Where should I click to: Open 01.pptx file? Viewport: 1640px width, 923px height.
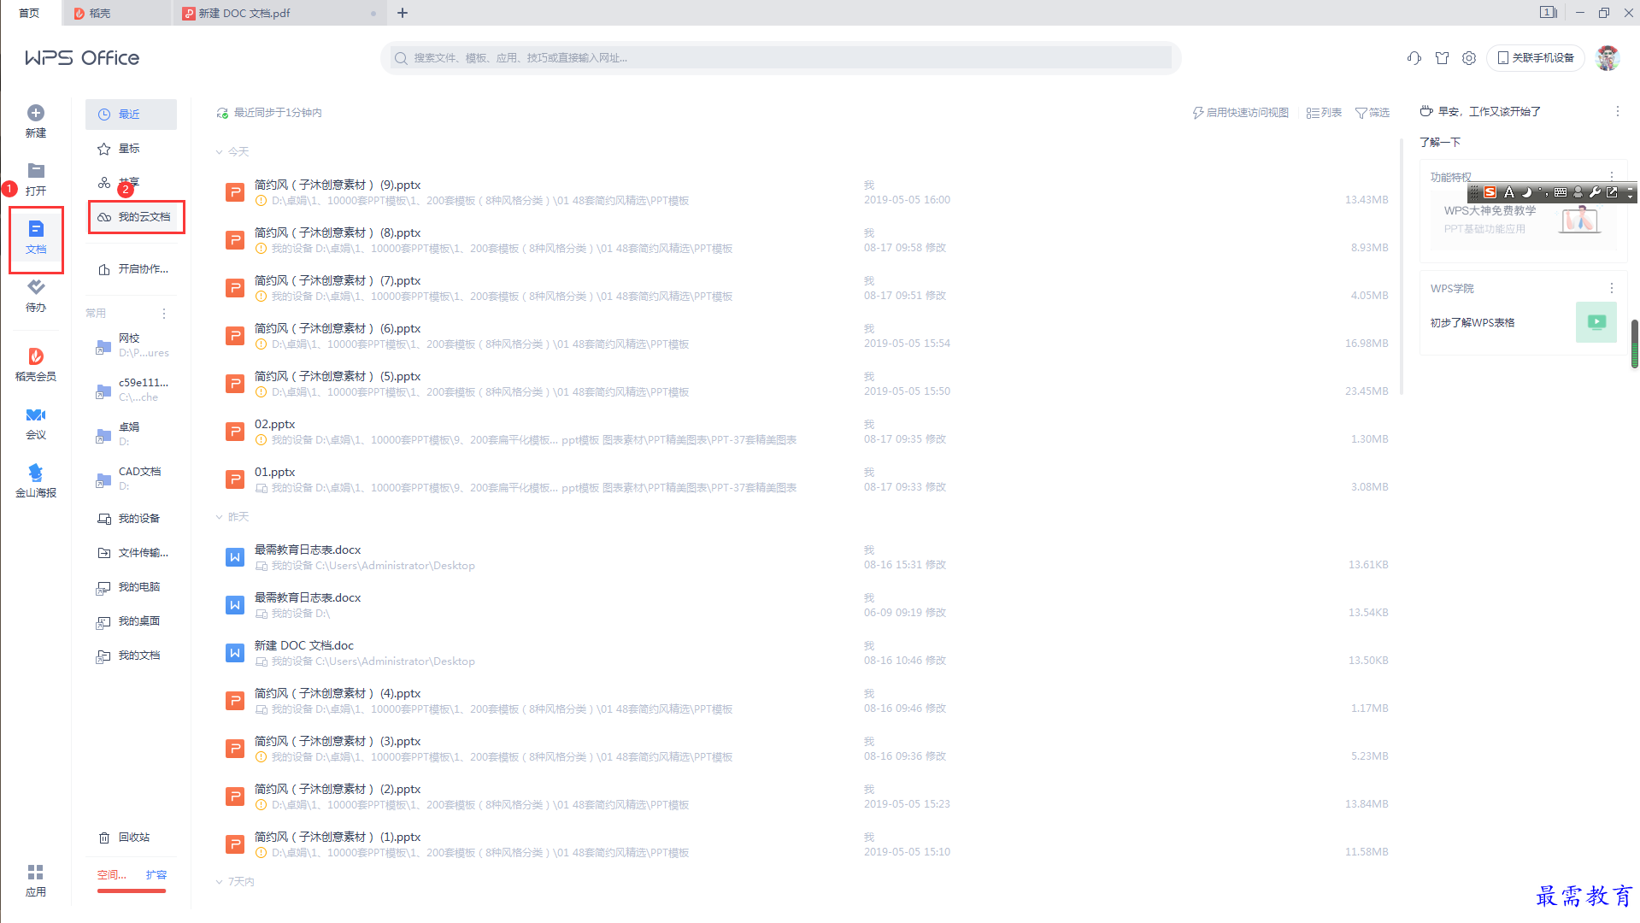803,479
